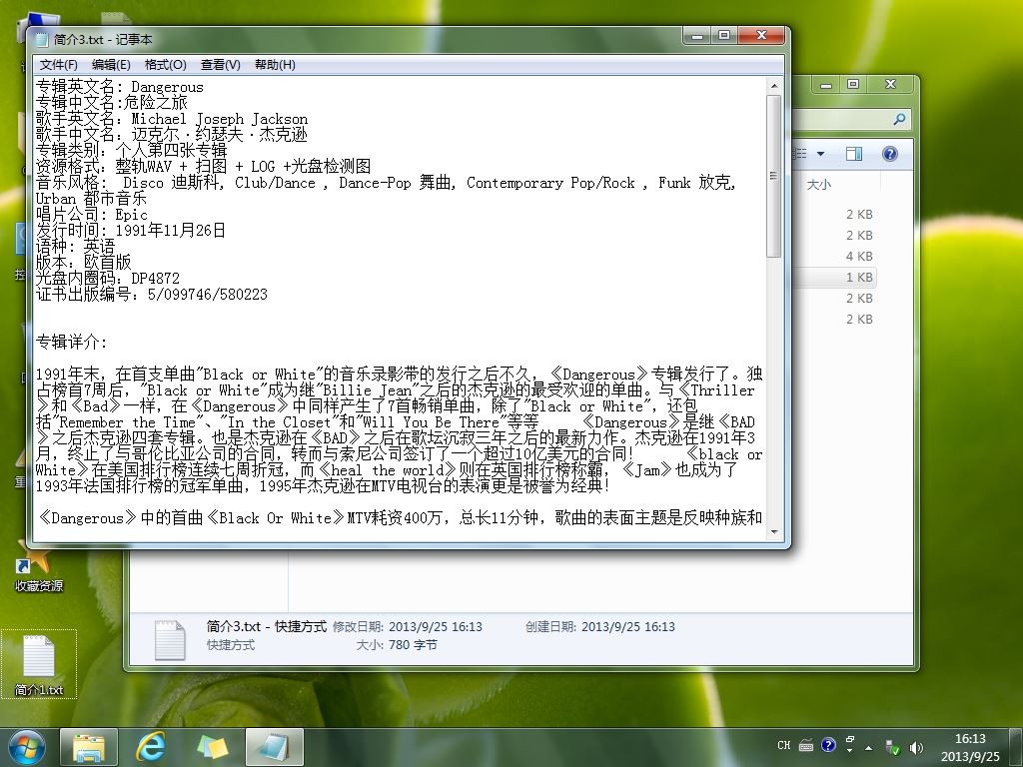Show hidden system tray icons

pyautogui.click(x=868, y=747)
